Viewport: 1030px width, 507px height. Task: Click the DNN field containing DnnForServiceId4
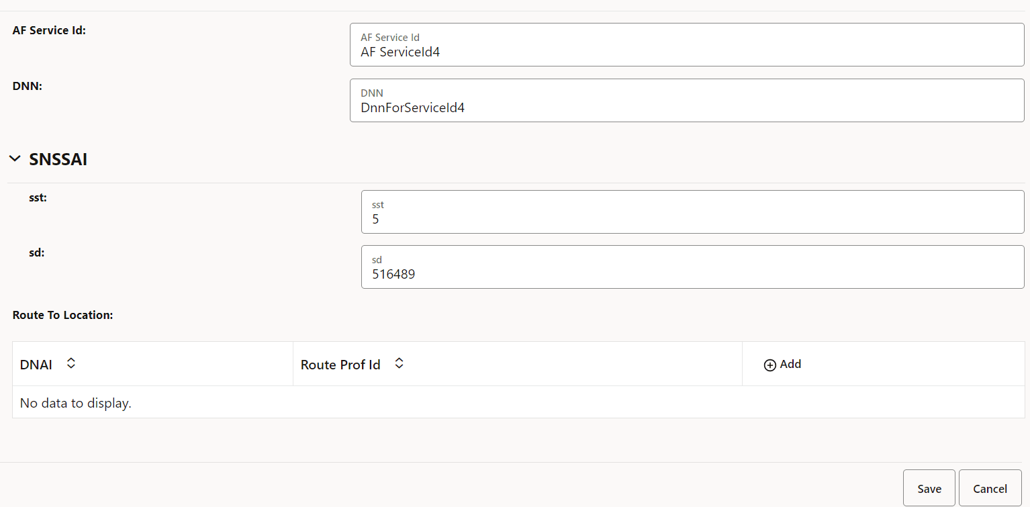pyautogui.click(x=686, y=100)
